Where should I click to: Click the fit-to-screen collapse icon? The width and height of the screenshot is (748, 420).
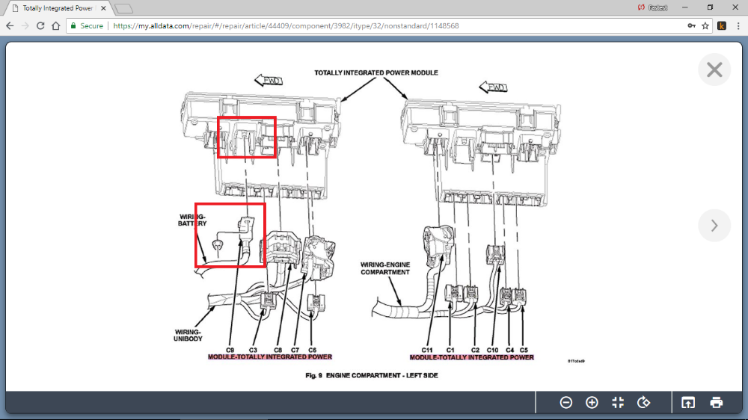point(618,403)
